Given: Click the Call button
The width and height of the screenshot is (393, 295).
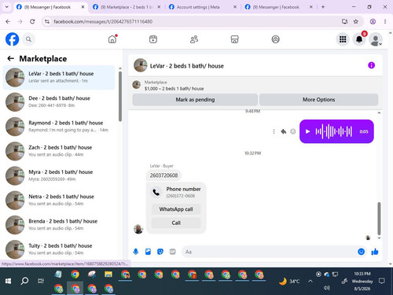Looking at the screenshot, I should (176, 223).
